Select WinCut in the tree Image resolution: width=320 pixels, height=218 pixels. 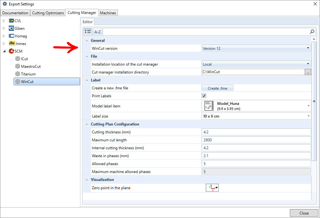coord(47,81)
